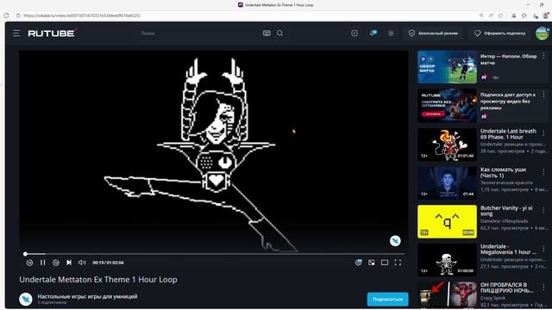Open Как сломать уши (Часть 1) video

[503, 172]
